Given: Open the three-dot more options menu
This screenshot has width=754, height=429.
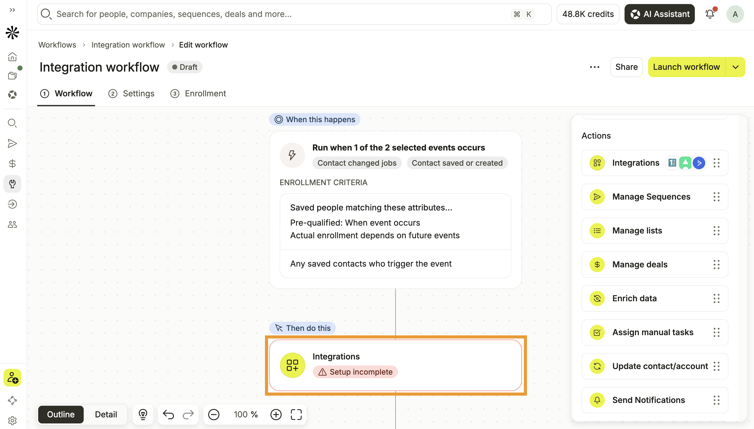Looking at the screenshot, I should click(x=595, y=67).
